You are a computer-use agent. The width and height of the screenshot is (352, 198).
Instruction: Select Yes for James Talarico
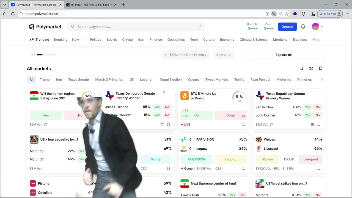157,107
